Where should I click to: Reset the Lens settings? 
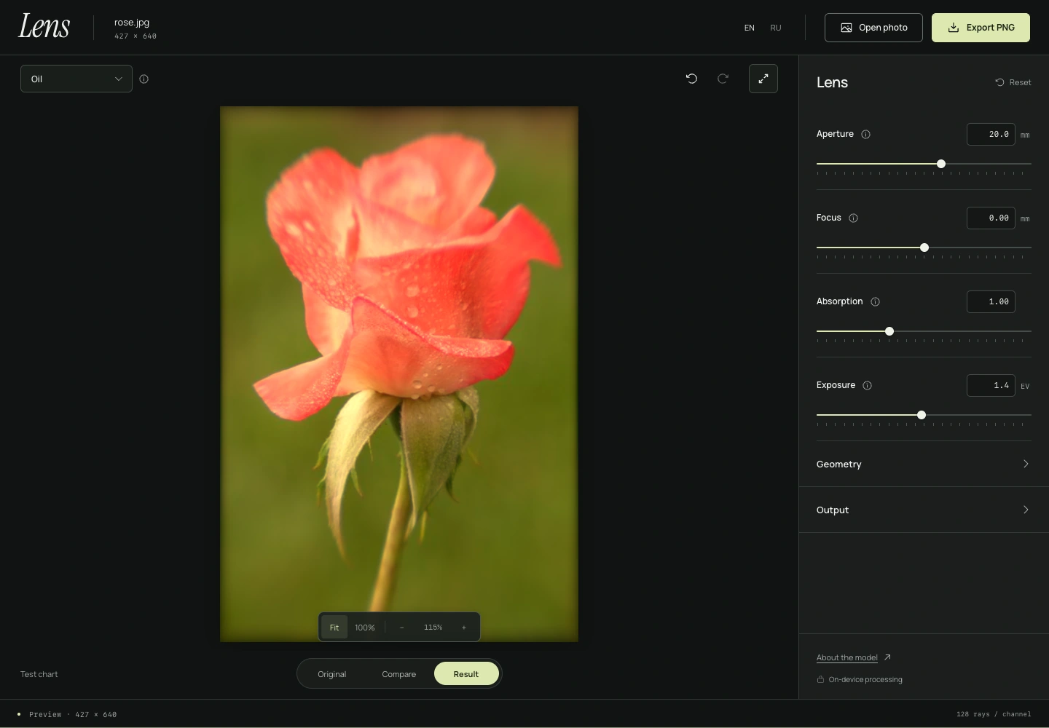click(x=1013, y=82)
